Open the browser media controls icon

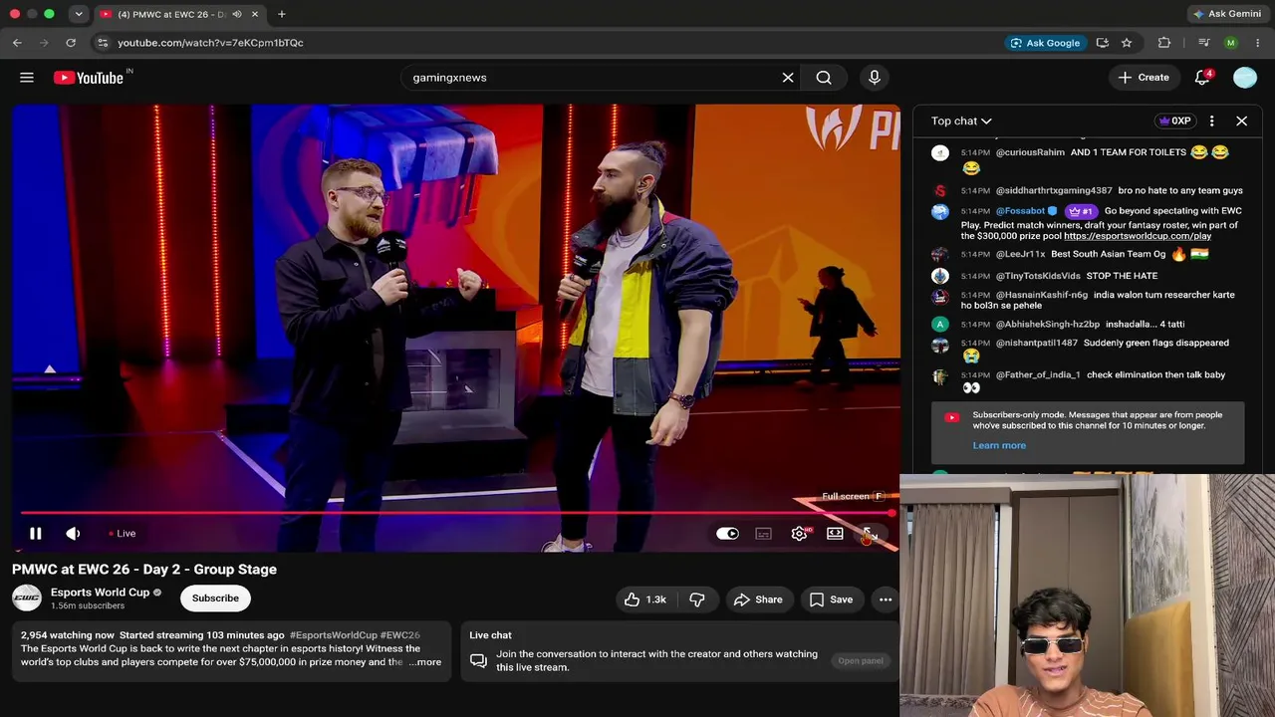(1203, 43)
